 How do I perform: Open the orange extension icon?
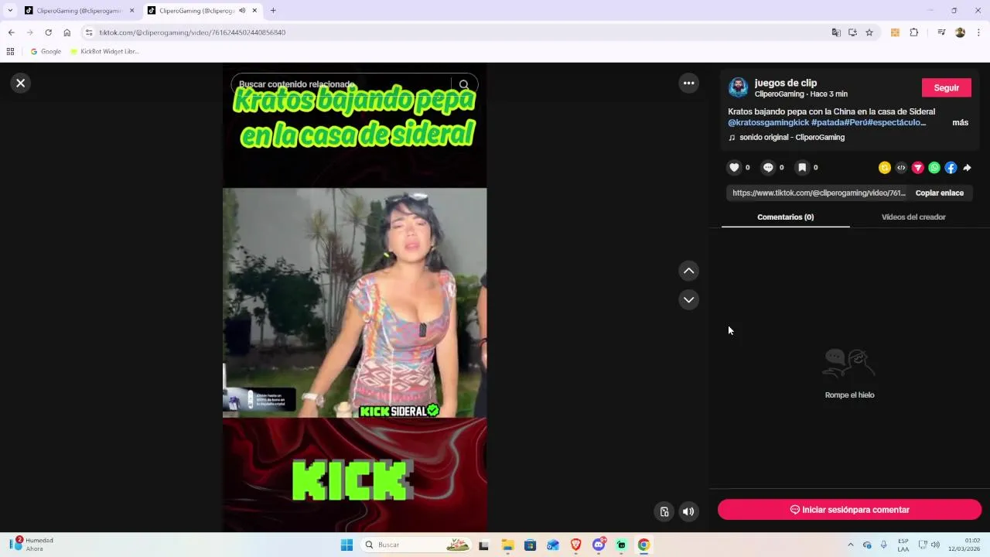coord(895,32)
